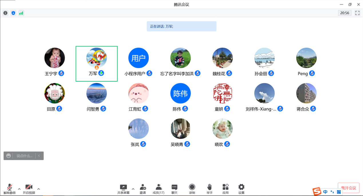Open the meeting info icon

5,13
